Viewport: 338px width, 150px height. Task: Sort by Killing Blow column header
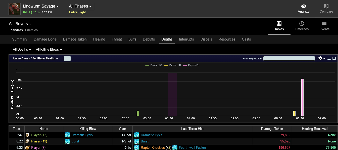coord(88,129)
